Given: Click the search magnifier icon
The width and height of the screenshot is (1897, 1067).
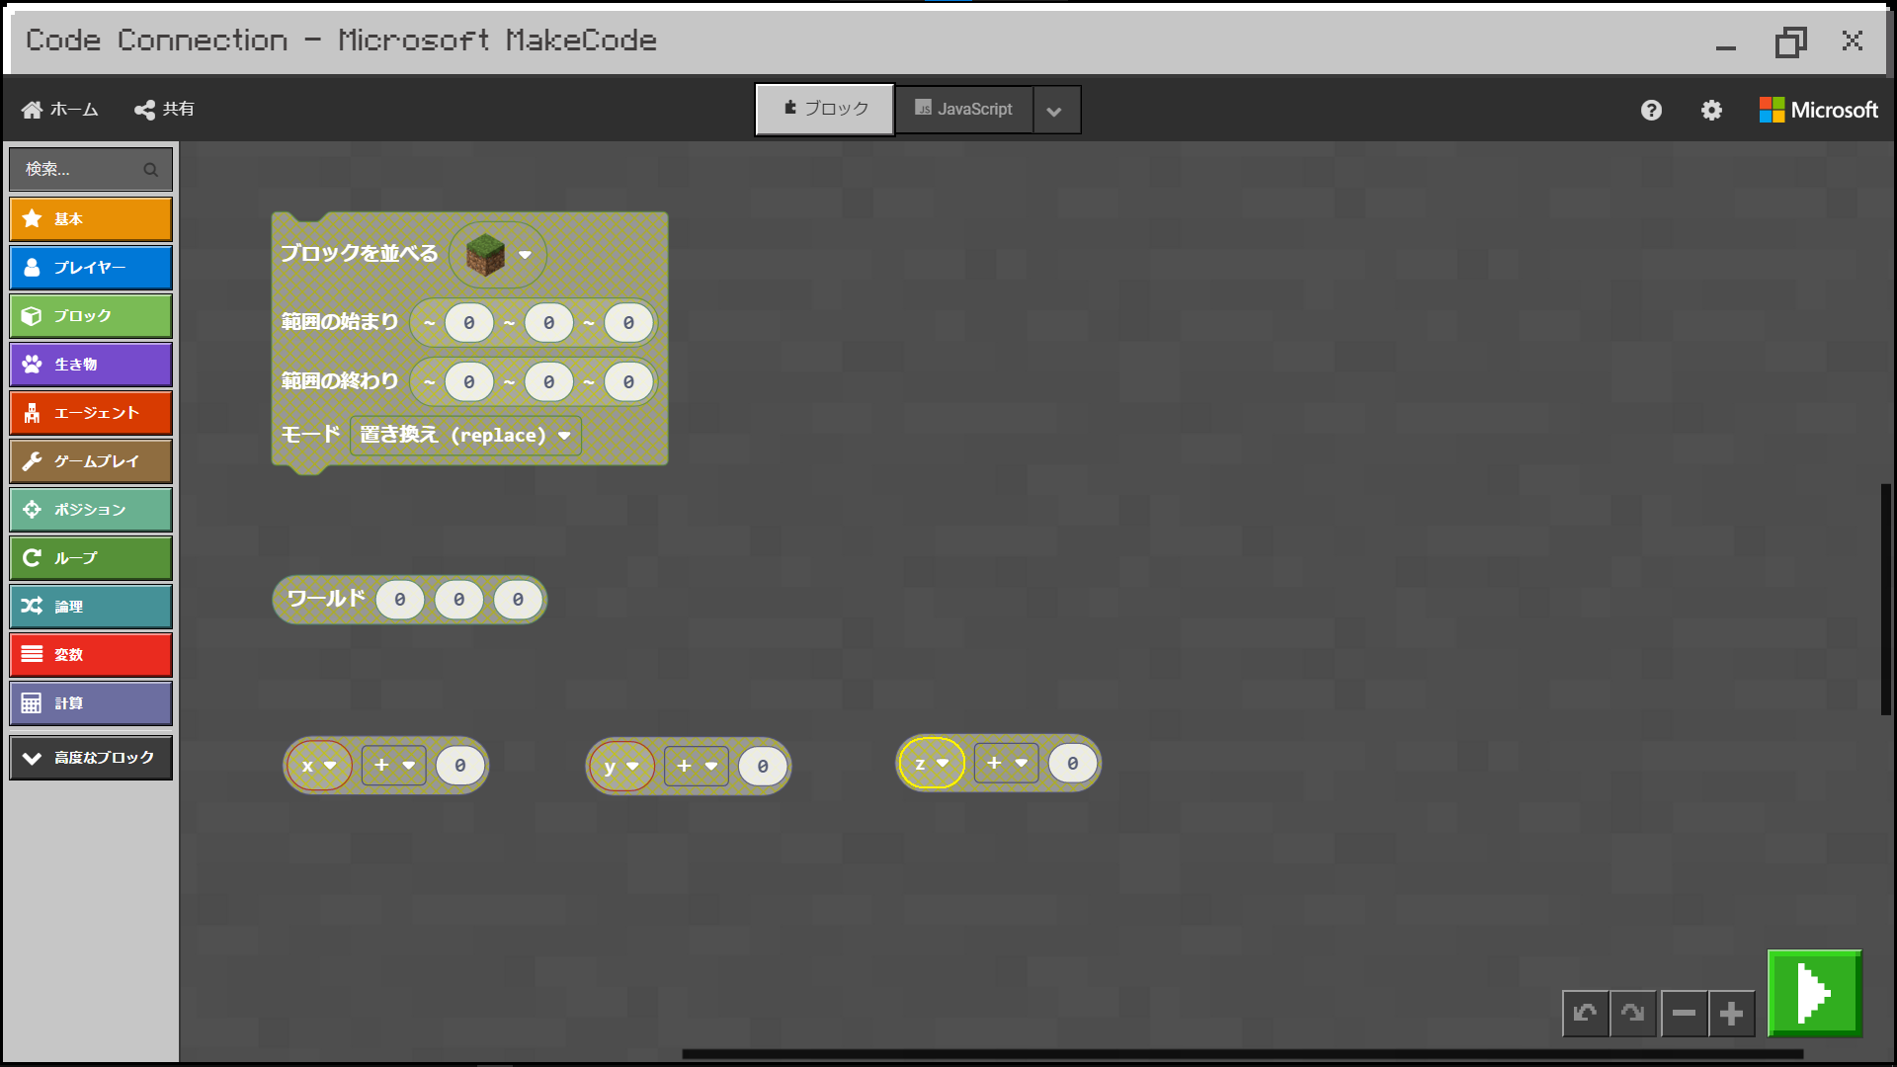Looking at the screenshot, I should [x=150, y=170].
